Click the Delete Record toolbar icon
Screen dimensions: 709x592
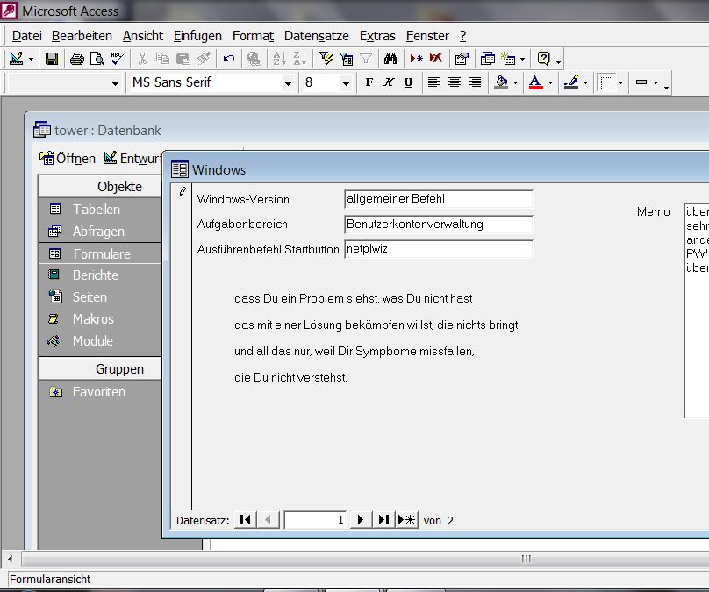point(436,59)
